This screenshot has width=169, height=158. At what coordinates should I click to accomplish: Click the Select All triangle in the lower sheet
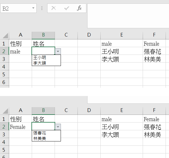click(x=5, y=111)
